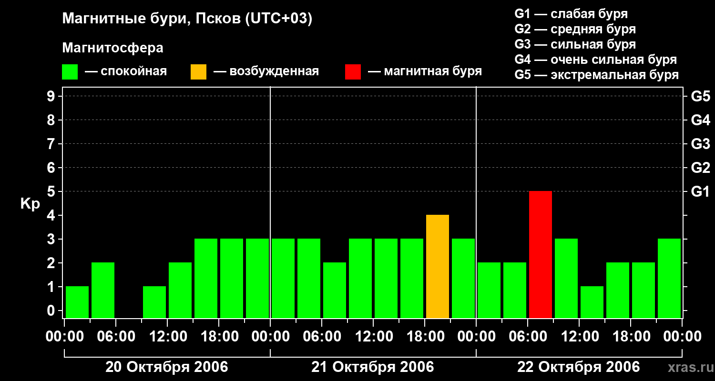Click the 'G3 — сильная буря' legend line

575,44
